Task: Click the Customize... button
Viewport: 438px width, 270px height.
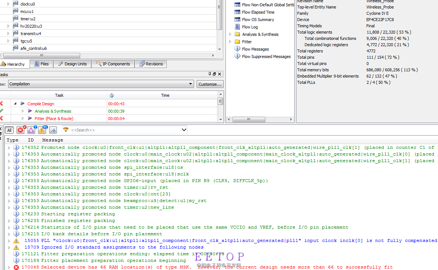Action: (x=210, y=84)
